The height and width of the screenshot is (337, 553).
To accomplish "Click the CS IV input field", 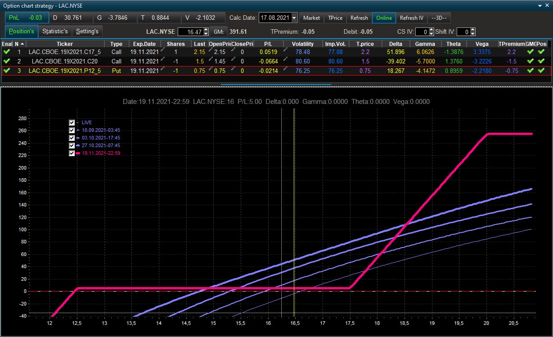I will (421, 32).
